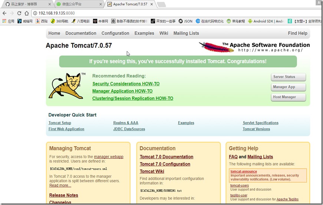Image resolution: width=323 pixels, height=205 pixels.
Task: Click the home icon in the toolbar
Action: (x=27, y=13)
